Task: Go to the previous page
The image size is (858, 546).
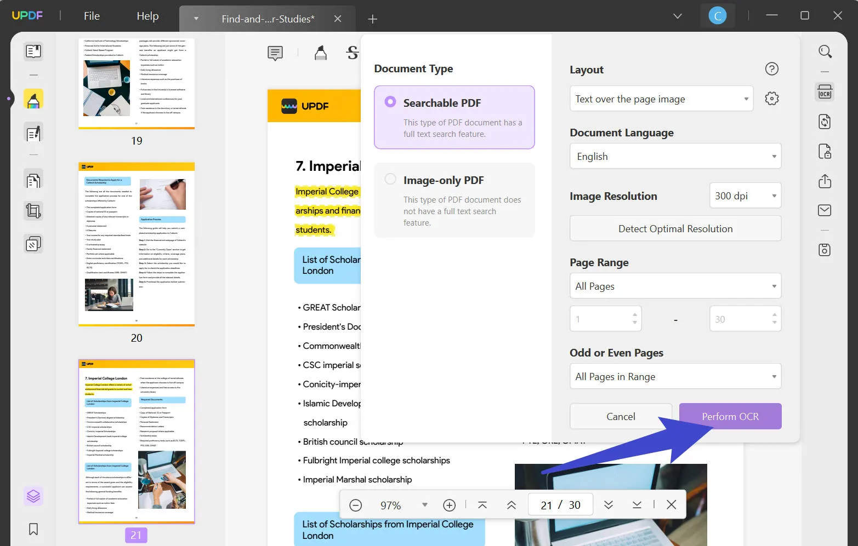Action: click(512, 505)
